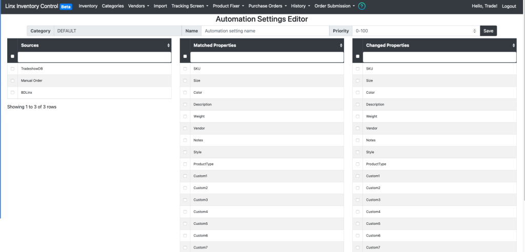Click the Sources column sort arrows

click(x=168, y=45)
